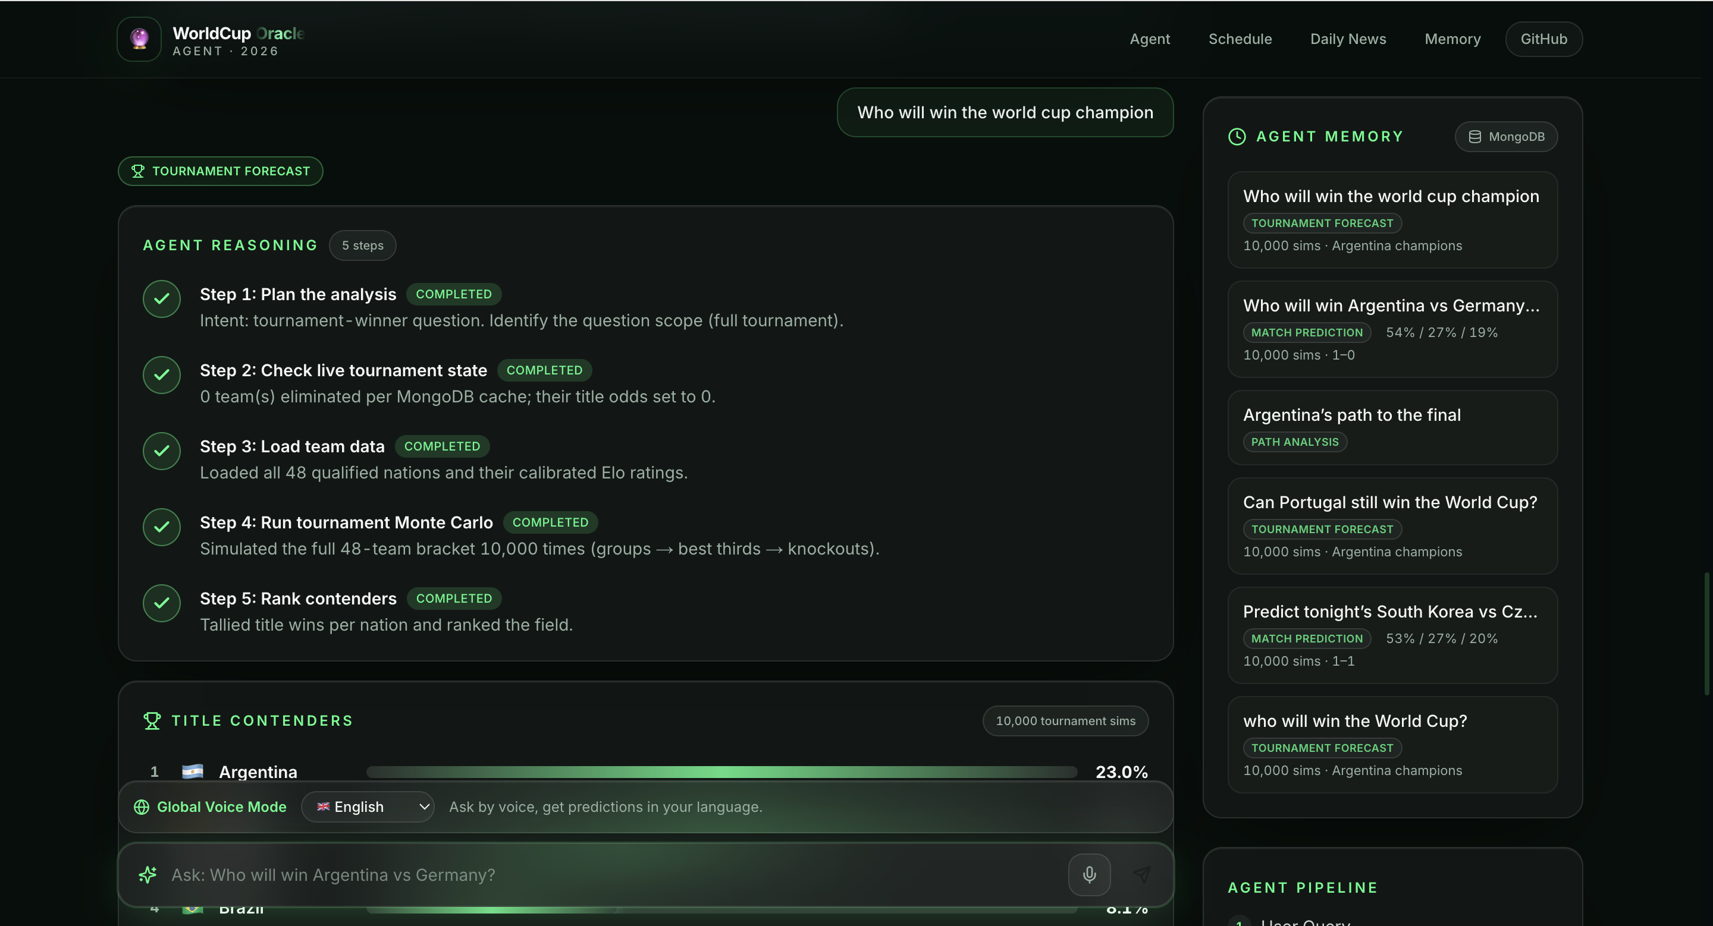Open the GitHub link button

click(1543, 39)
